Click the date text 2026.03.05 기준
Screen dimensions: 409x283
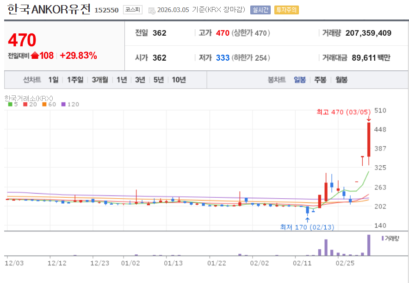[181, 10]
